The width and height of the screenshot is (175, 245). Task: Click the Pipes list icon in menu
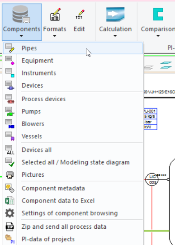tap(9, 48)
